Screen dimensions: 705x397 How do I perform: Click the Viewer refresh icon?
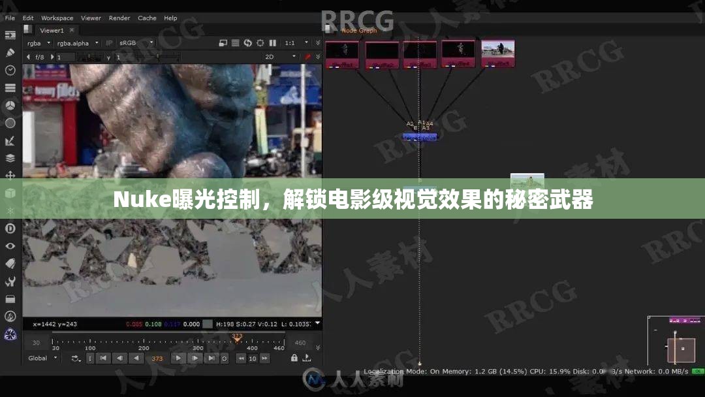click(248, 43)
